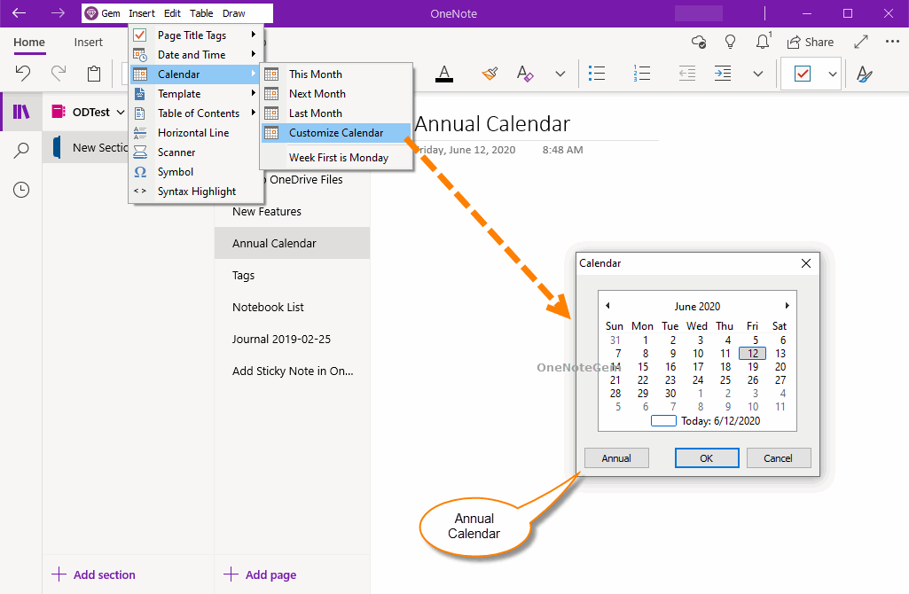Viewport: 909px width, 594px height.
Task: Open the Edit menu in Gem bar
Action: pyautogui.click(x=172, y=13)
